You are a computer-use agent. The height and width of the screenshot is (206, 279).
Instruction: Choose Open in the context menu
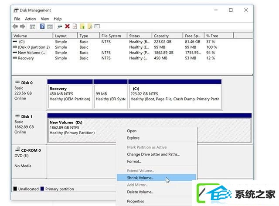pyautogui.click(x=157, y=131)
